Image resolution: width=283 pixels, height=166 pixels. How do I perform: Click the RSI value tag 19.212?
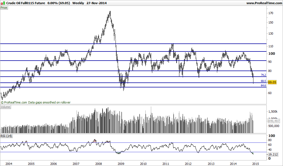pos(273,154)
